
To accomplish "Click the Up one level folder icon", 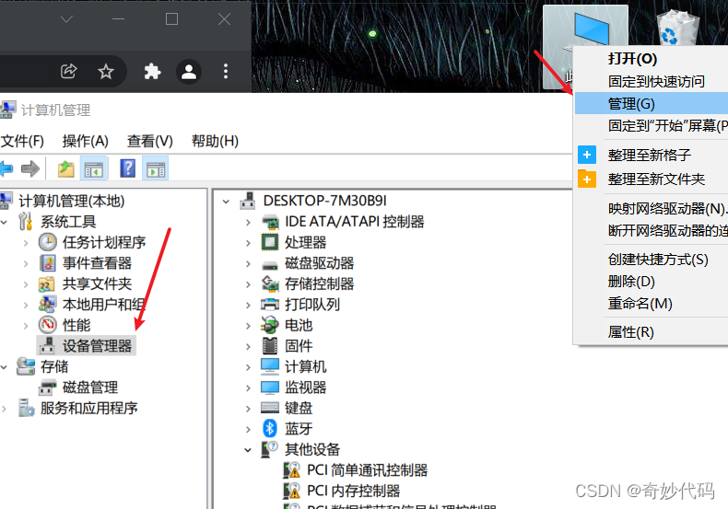I will 66,168.
